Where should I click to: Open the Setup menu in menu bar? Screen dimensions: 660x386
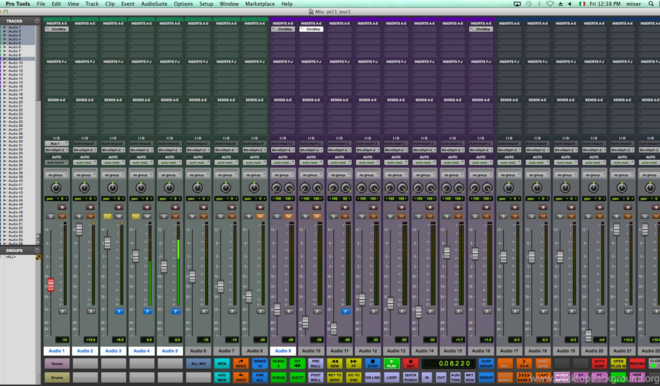tap(206, 4)
